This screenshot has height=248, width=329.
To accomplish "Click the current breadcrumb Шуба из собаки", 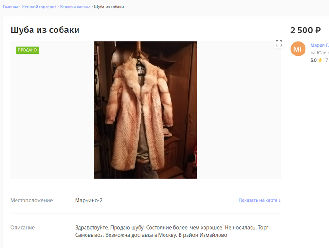I will [x=109, y=7].
